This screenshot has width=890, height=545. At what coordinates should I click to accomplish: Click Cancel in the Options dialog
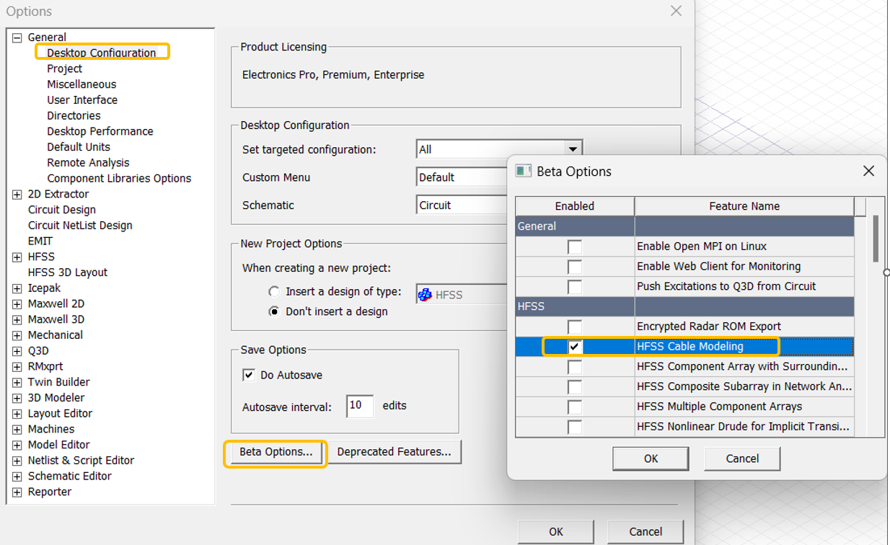pyautogui.click(x=646, y=532)
